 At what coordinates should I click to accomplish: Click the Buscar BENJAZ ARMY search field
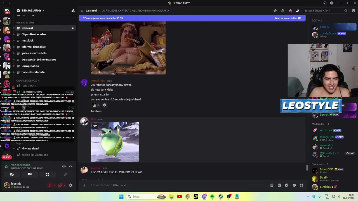click(x=326, y=11)
